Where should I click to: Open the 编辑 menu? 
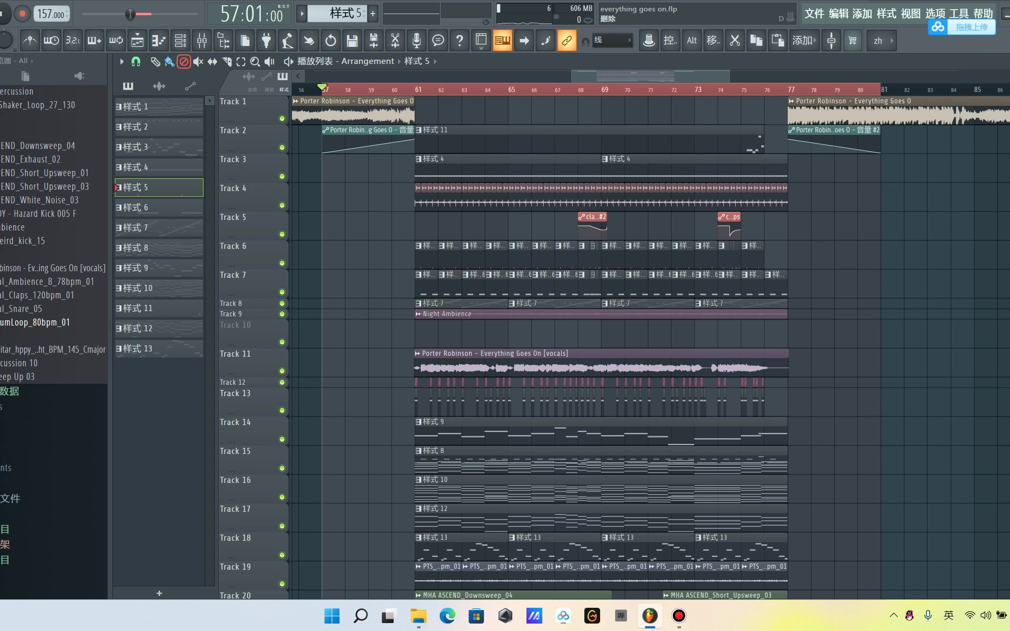[x=838, y=14]
